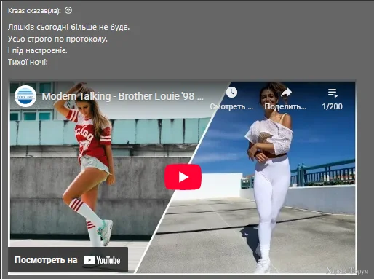Click the 'Смотреть ...' watch later label

(x=231, y=106)
